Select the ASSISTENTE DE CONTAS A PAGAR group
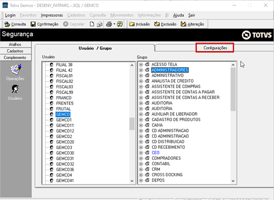This screenshot has width=274, height=200. (183, 92)
